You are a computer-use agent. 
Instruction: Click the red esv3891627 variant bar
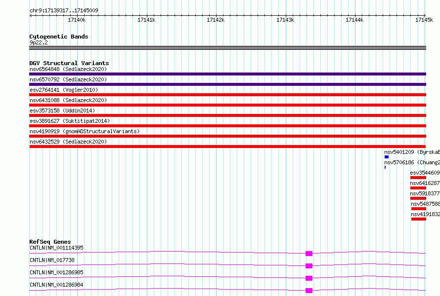pos(227,126)
